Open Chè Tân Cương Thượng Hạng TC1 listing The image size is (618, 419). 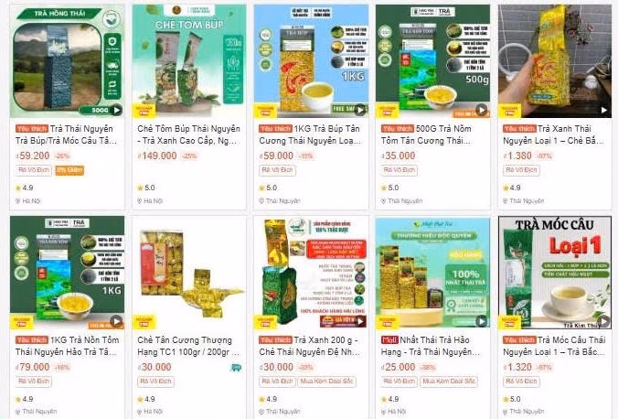188,346
